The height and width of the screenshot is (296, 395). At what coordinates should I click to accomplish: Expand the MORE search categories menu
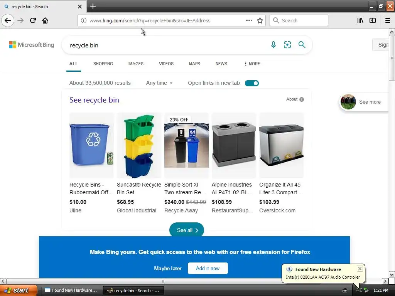(x=252, y=64)
